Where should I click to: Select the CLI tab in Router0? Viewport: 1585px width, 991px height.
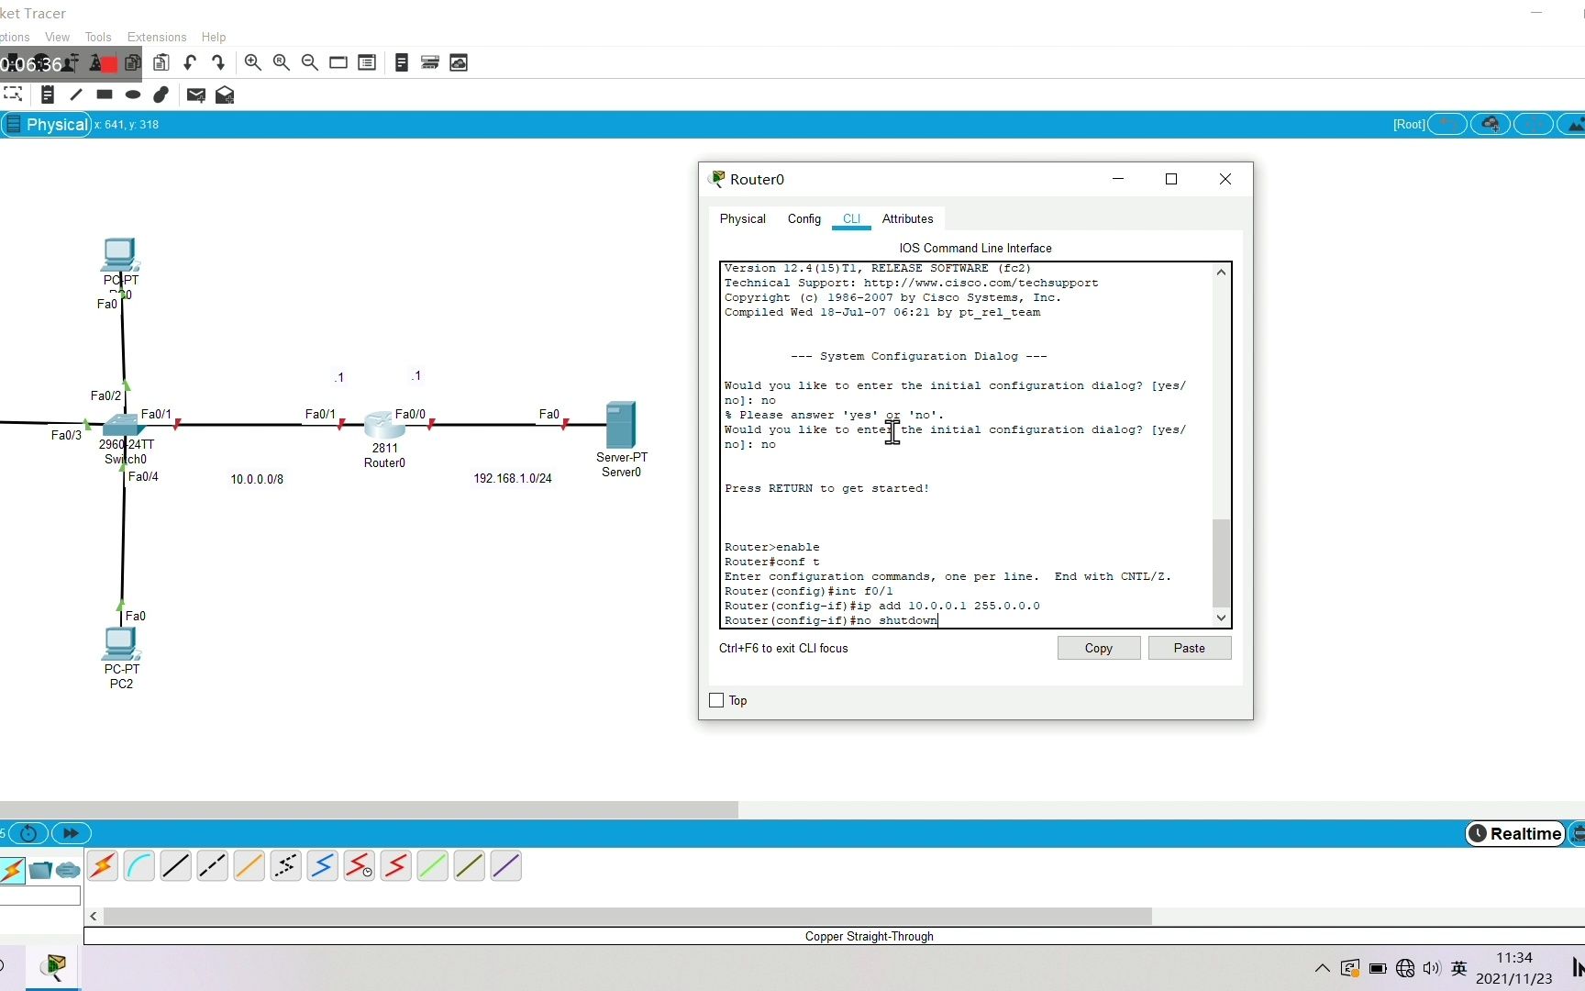click(852, 218)
